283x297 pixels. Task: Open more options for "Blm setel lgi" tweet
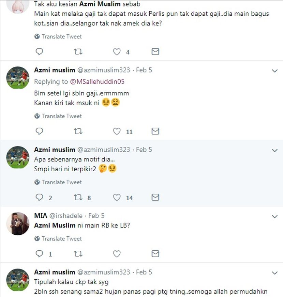click(x=274, y=71)
